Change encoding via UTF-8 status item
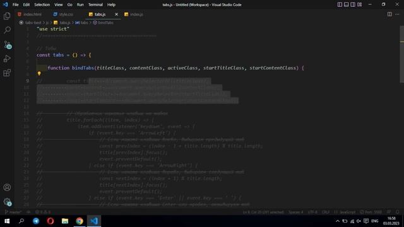 point(312,212)
